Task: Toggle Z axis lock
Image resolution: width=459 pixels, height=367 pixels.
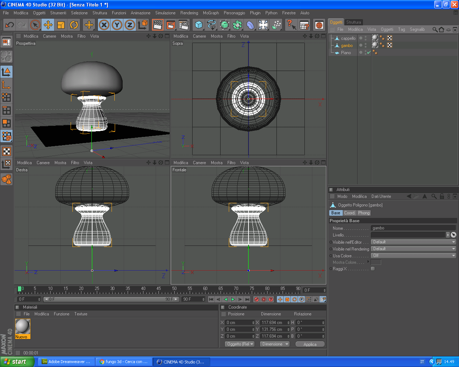Action: pyautogui.click(x=130, y=25)
